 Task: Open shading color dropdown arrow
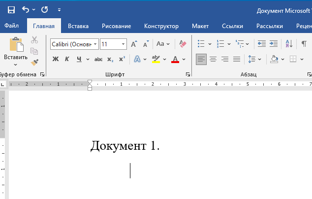pos(282,60)
